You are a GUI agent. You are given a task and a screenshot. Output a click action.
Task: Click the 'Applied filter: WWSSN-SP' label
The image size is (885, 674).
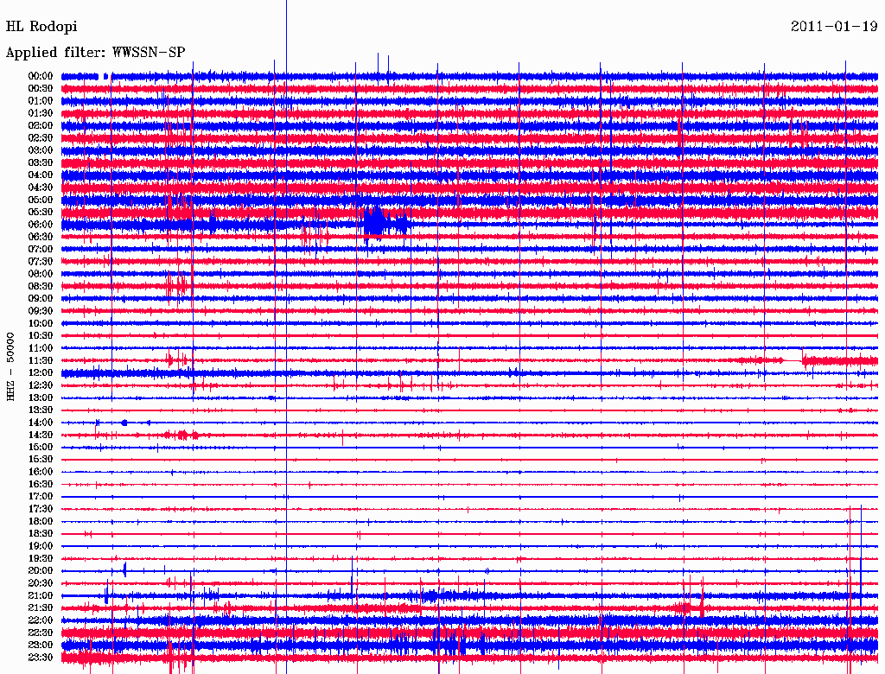click(95, 53)
